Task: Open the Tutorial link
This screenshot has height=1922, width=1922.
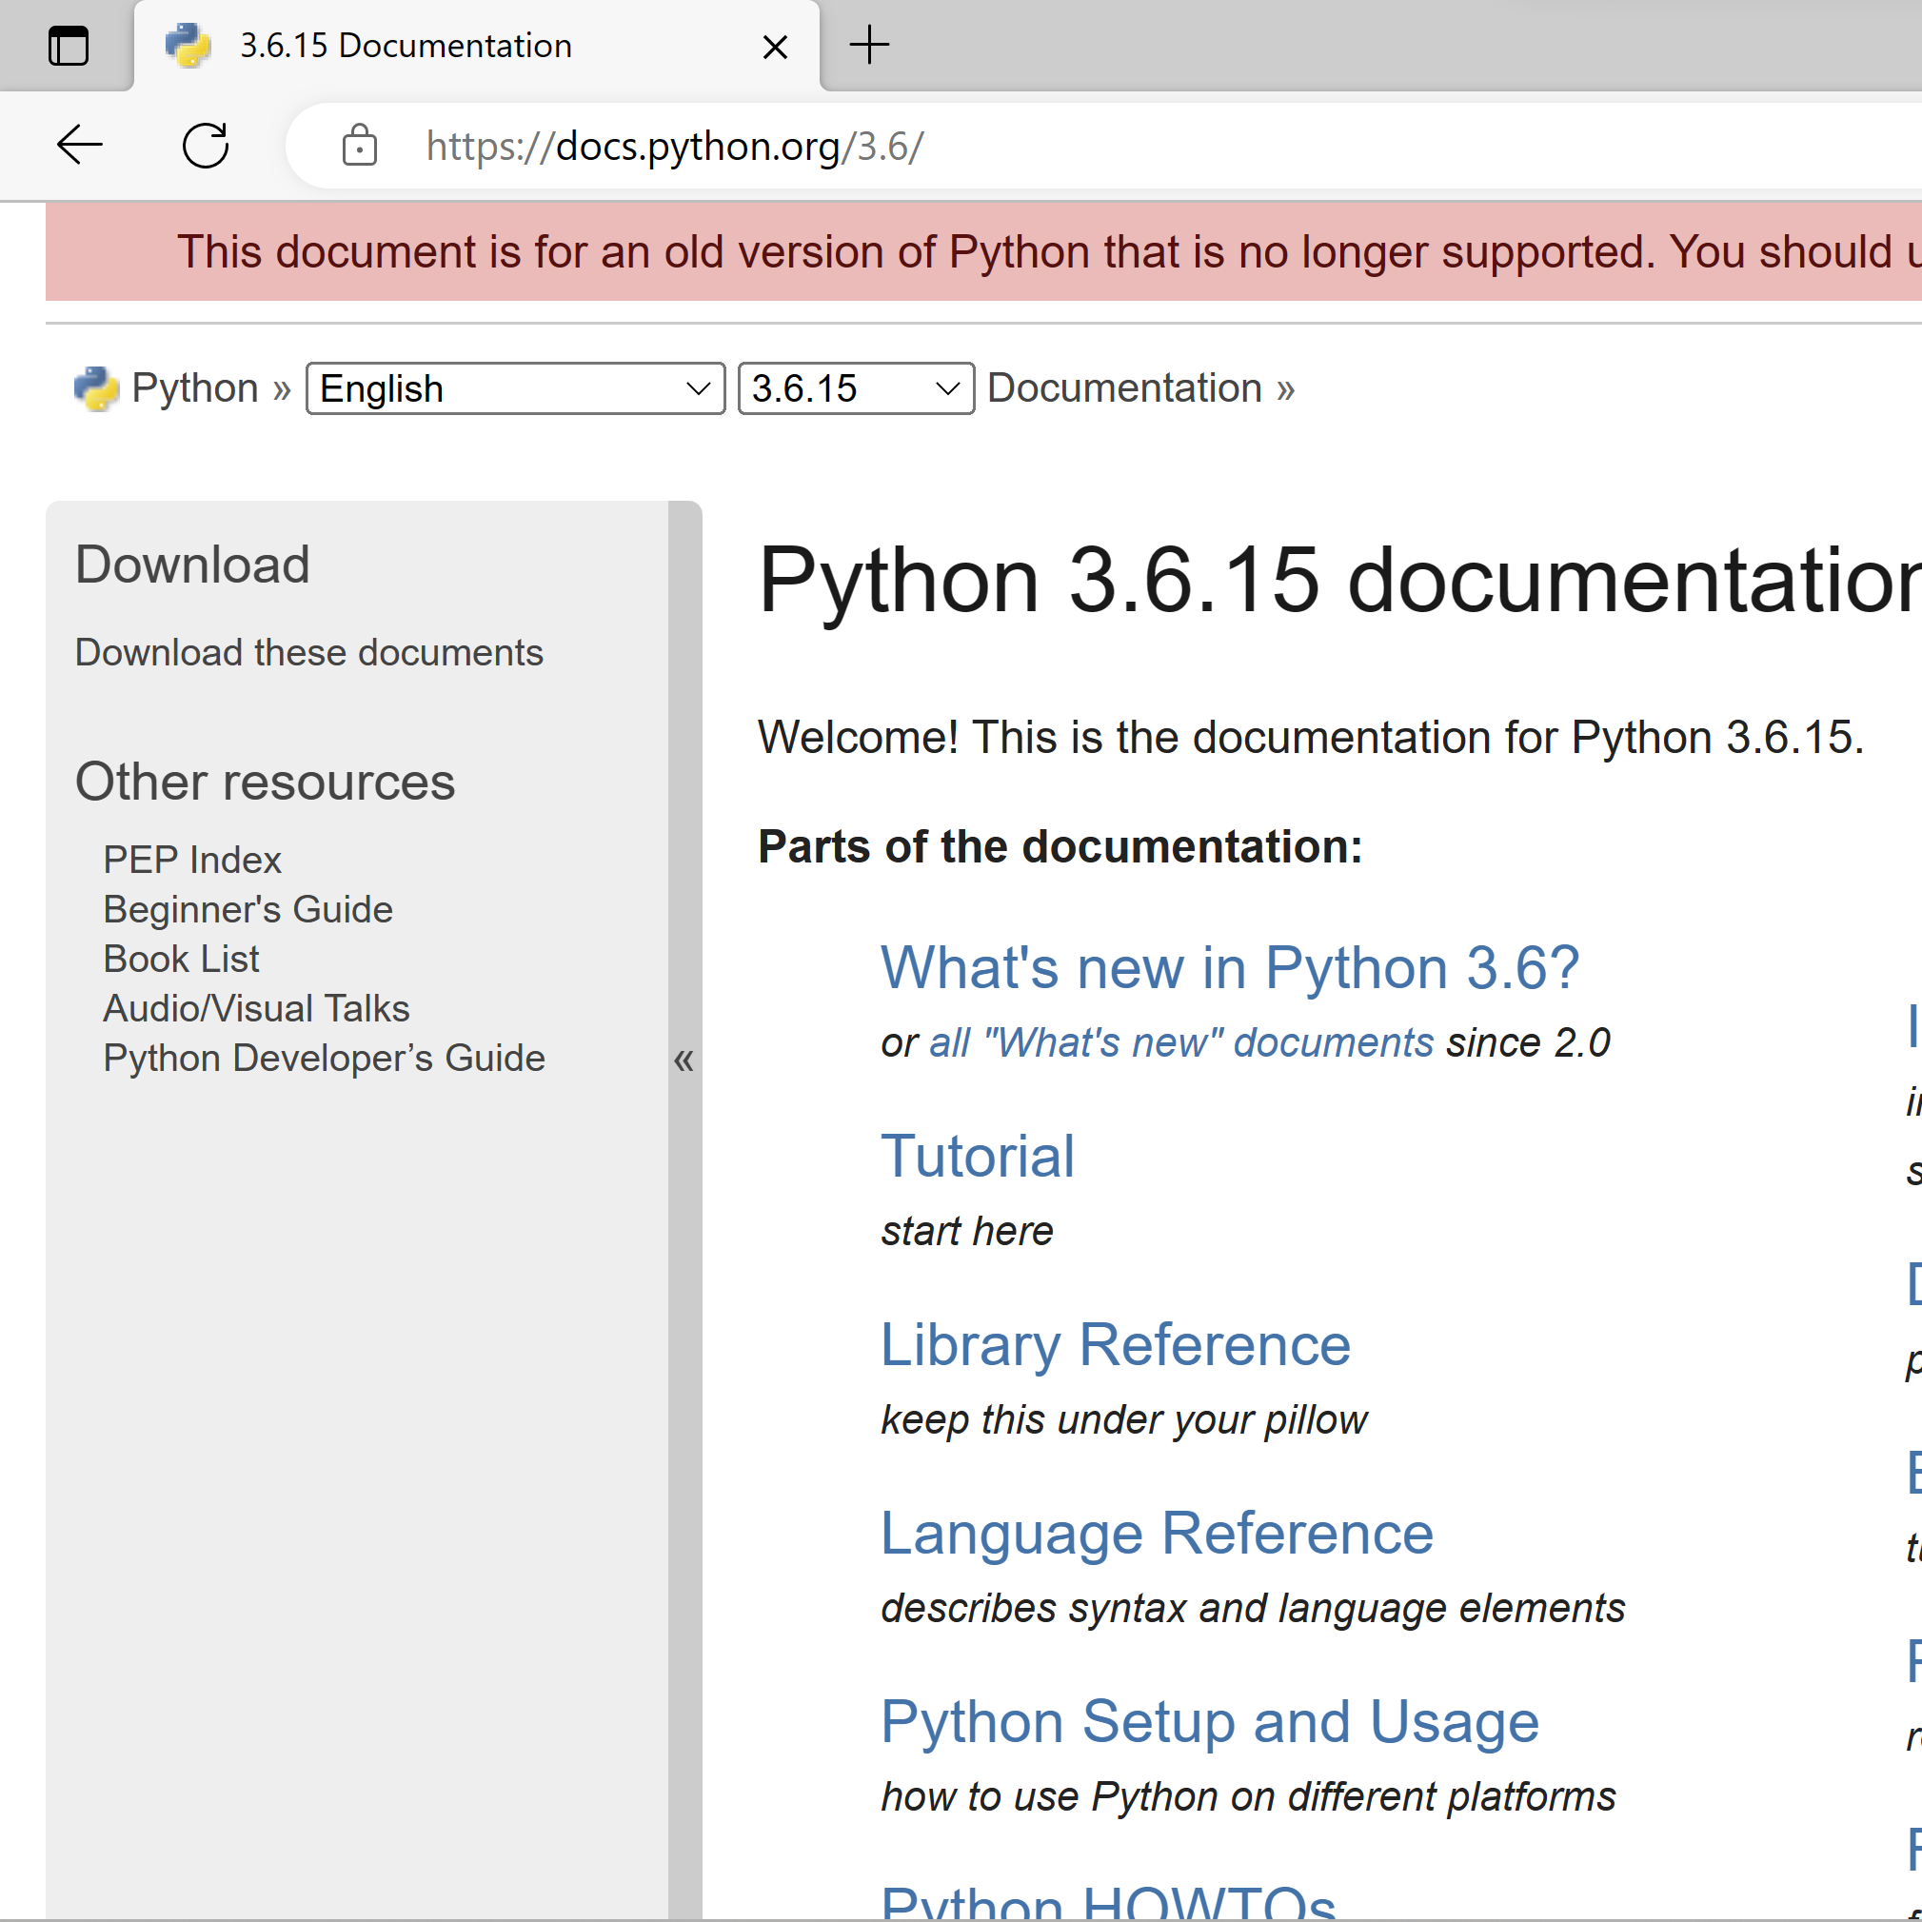Action: pos(977,1156)
